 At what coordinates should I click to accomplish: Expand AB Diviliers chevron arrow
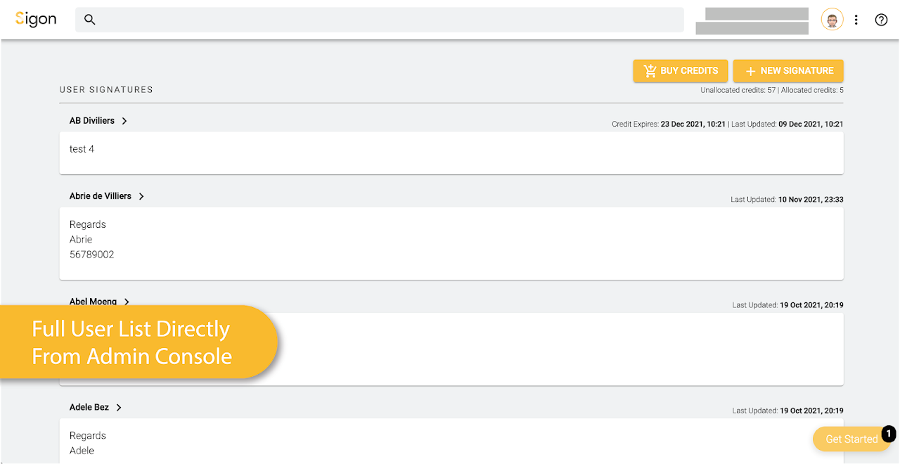124,121
